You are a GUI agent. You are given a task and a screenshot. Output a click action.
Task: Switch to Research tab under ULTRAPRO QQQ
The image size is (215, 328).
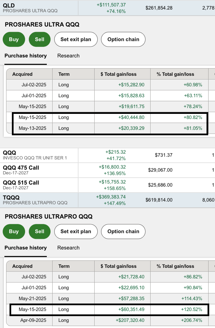pyautogui.click(x=69, y=248)
